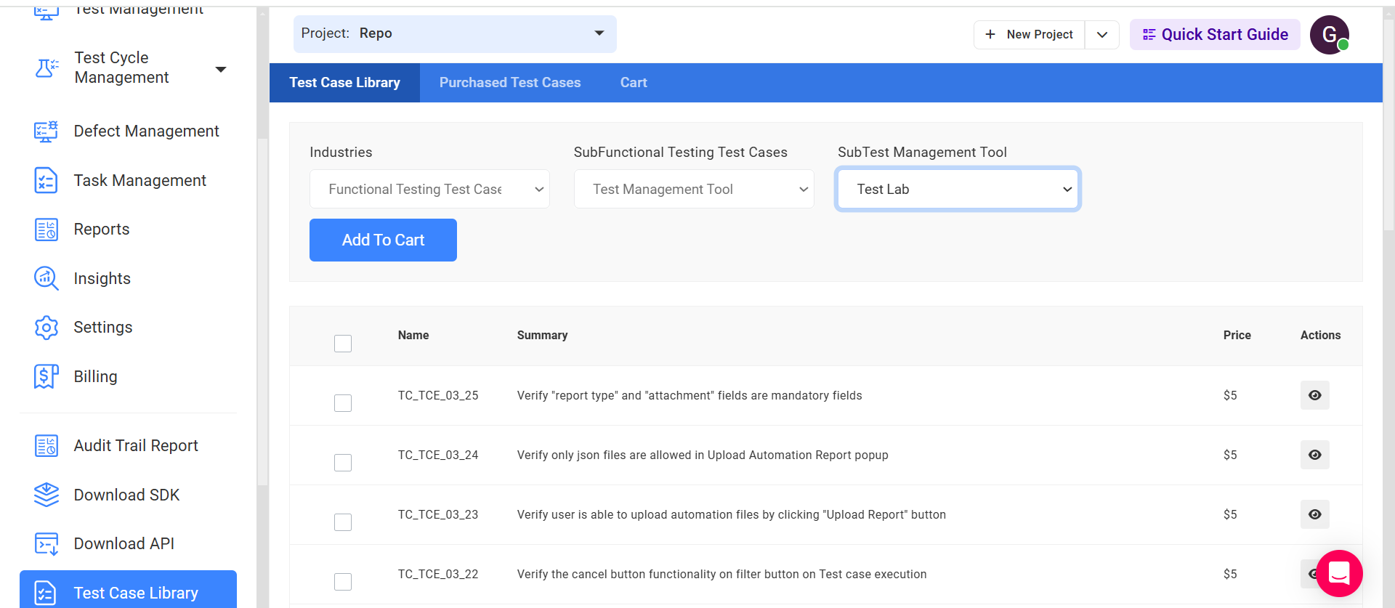Click the Price column header
1395x608 pixels.
pyautogui.click(x=1237, y=336)
